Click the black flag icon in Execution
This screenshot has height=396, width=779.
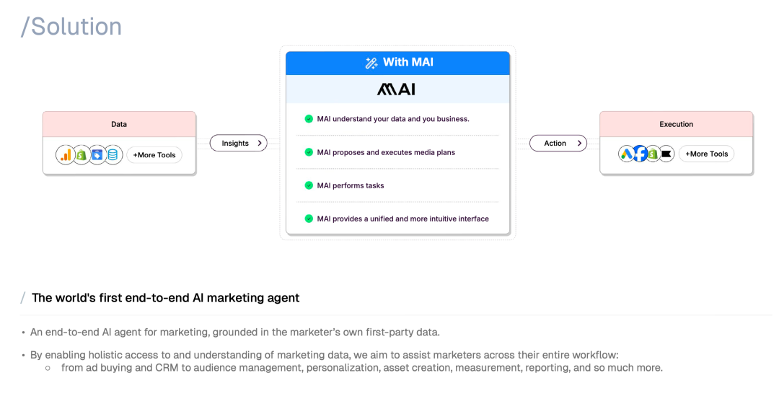tap(666, 154)
